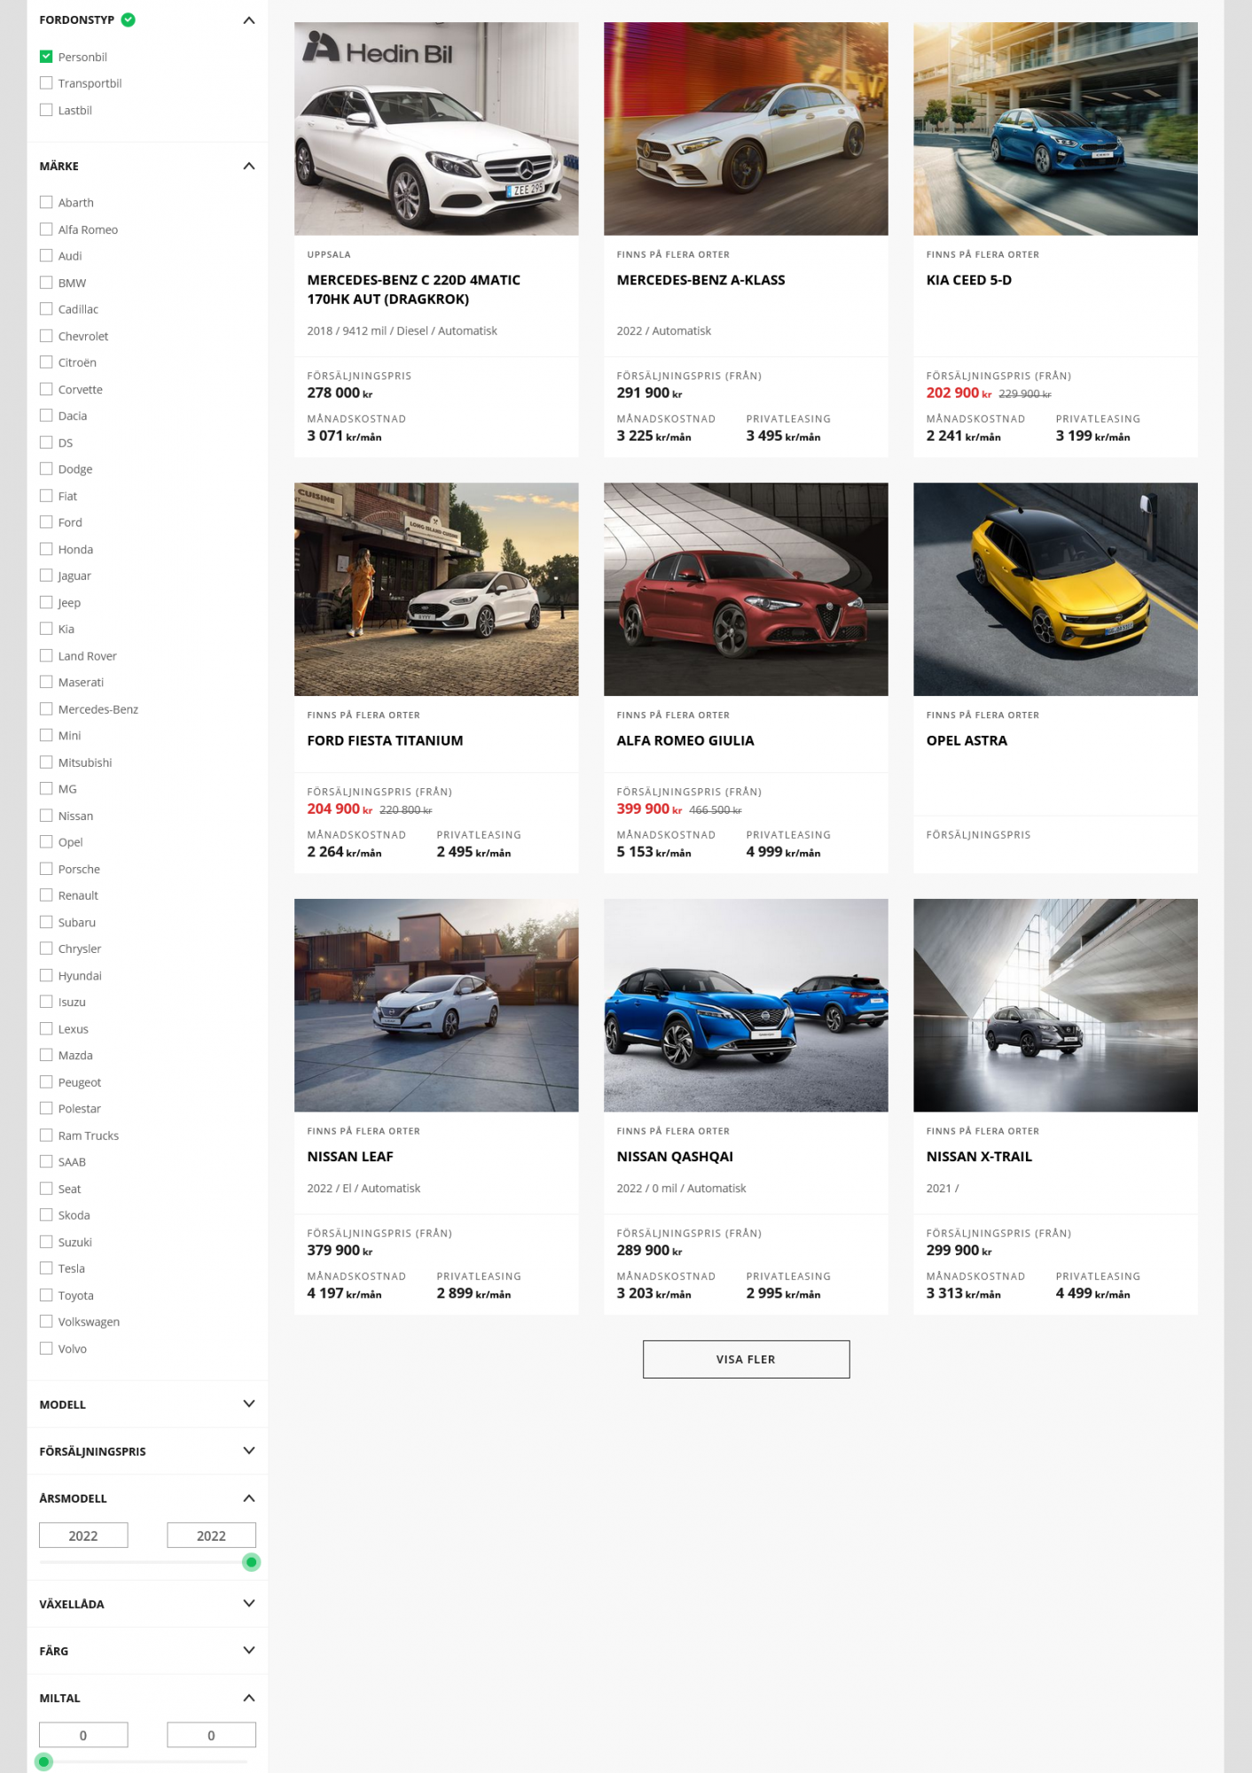Viewport: 1252px width, 1773px height.
Task: Tick the BMW checkbox
Action: pyautogui.click(x=46, y=283)
